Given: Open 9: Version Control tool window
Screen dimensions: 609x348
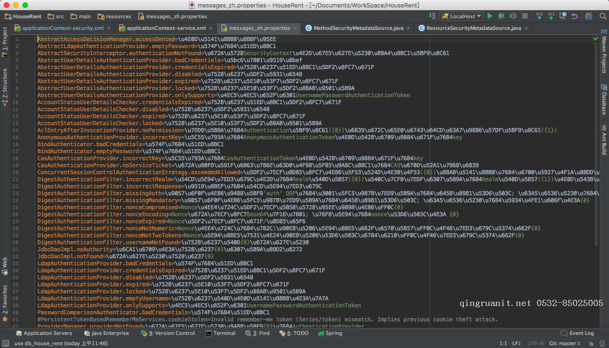Looking at the screenshot, I should (168, 333).
